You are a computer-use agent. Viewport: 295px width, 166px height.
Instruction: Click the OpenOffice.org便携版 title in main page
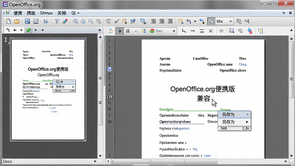point(203,89)
